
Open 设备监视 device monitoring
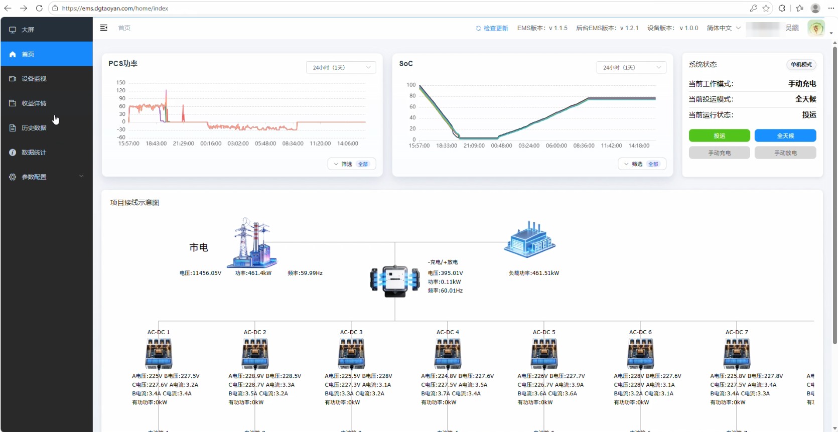[47, 79]
